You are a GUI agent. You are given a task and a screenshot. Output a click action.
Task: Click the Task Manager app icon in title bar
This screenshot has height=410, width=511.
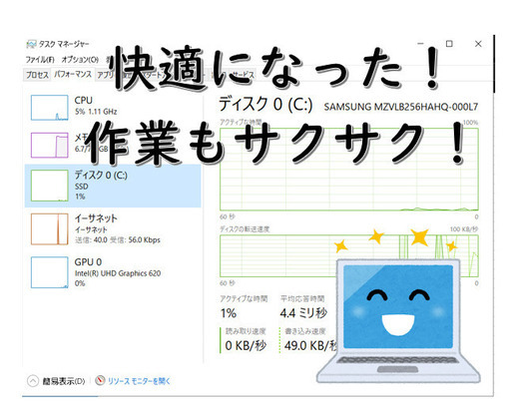(x=31, y=44)
